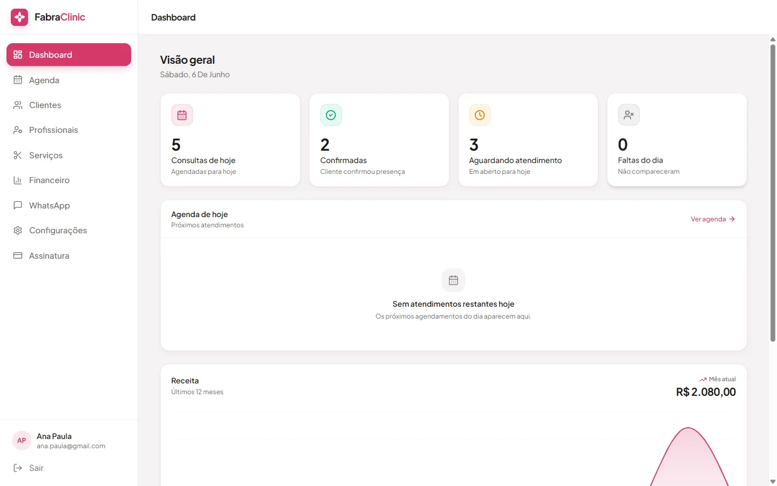This screenshot has width=777, height=486.
Task: Open the Financeiro section
Action: click(x=69, y=180)
